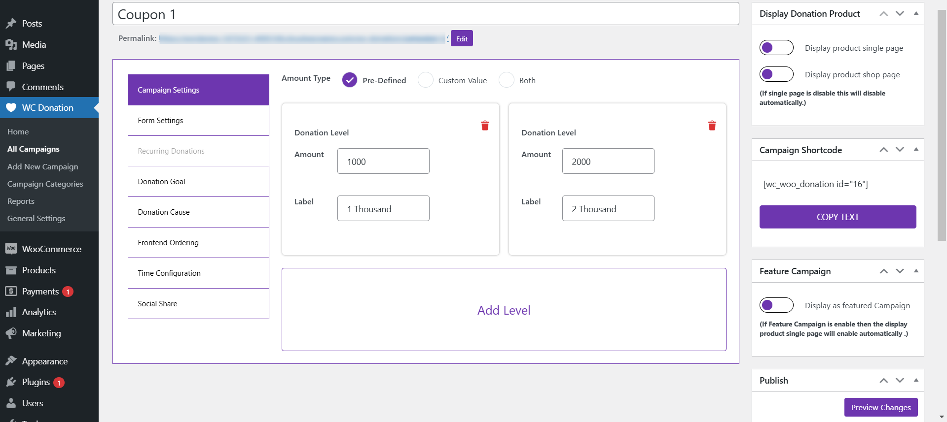Collapse Feature Campaign panel
The height and width of the screenshot is (422, 947).
pos(916,271)
